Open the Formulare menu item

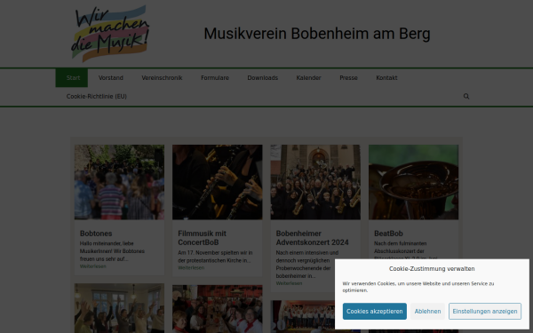[215, 78]
